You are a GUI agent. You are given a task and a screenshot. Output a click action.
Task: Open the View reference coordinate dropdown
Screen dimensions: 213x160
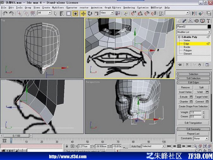coord(112,13)
